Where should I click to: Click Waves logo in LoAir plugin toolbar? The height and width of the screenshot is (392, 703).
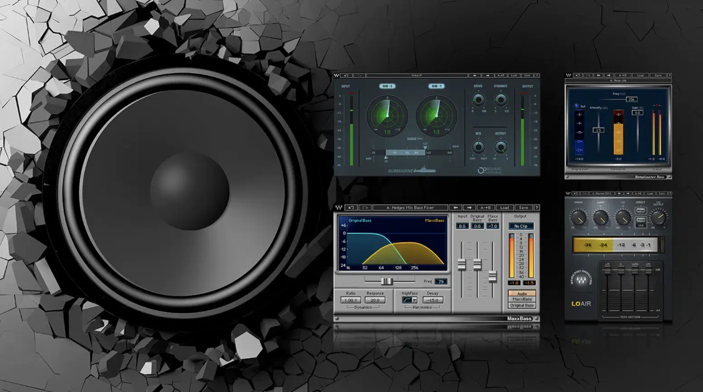click(568, 193)
